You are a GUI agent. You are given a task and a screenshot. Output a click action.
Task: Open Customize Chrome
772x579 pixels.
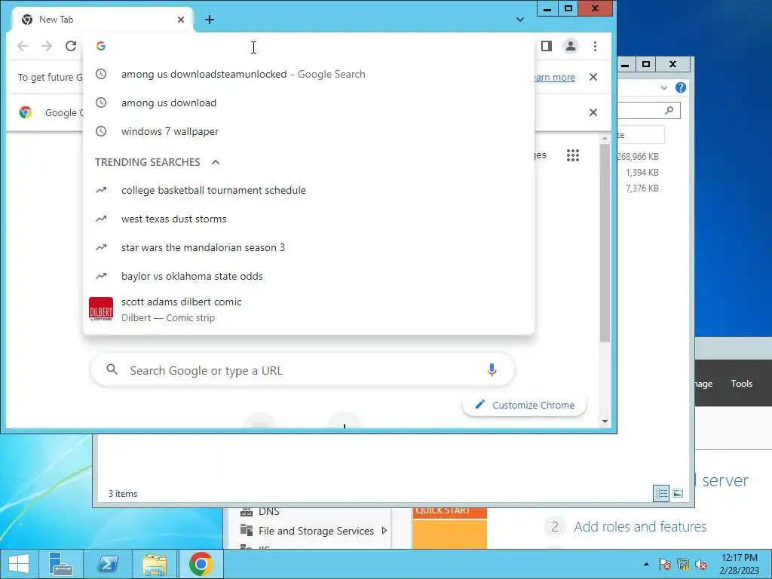[525, 405]
